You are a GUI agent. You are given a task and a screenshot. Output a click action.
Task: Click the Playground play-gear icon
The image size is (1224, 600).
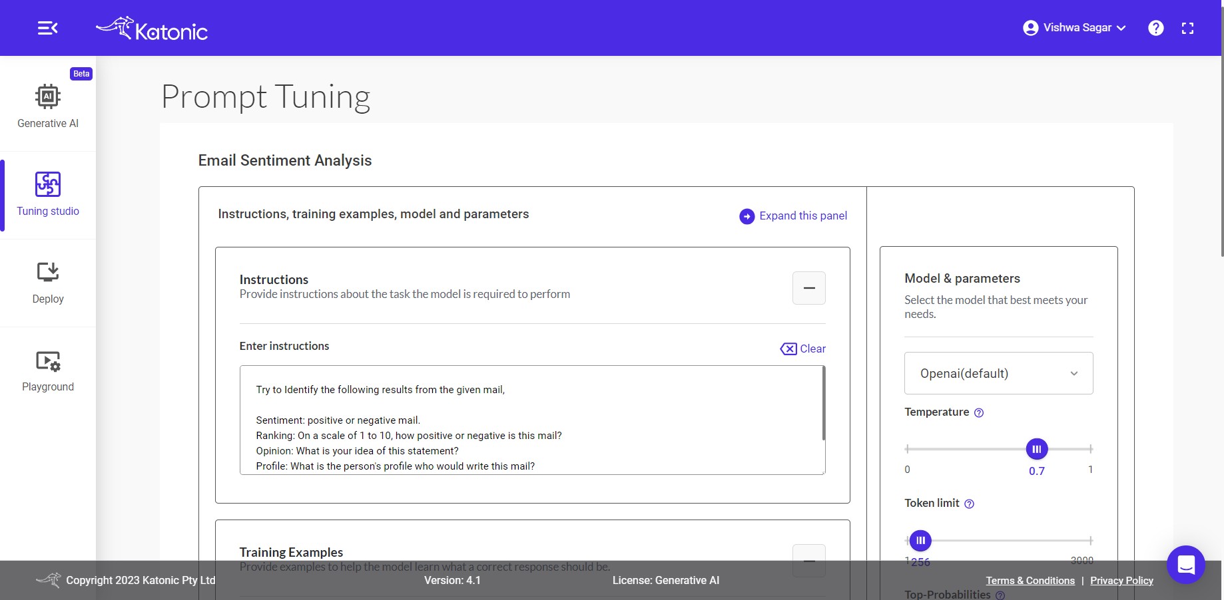(x=48, y=361)
